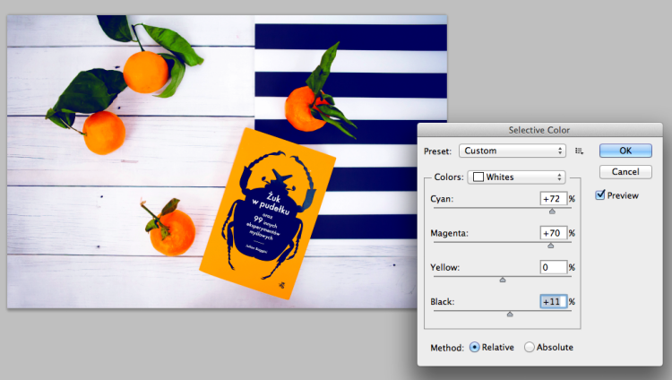
Task: Click the Yellow slider handle
Action: [x=503, y=280]
